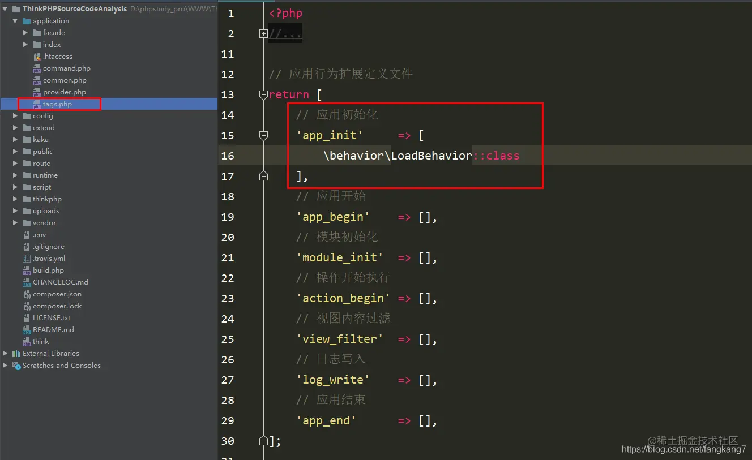
Task: Click the index folder icon
Action: coord(37,45)
